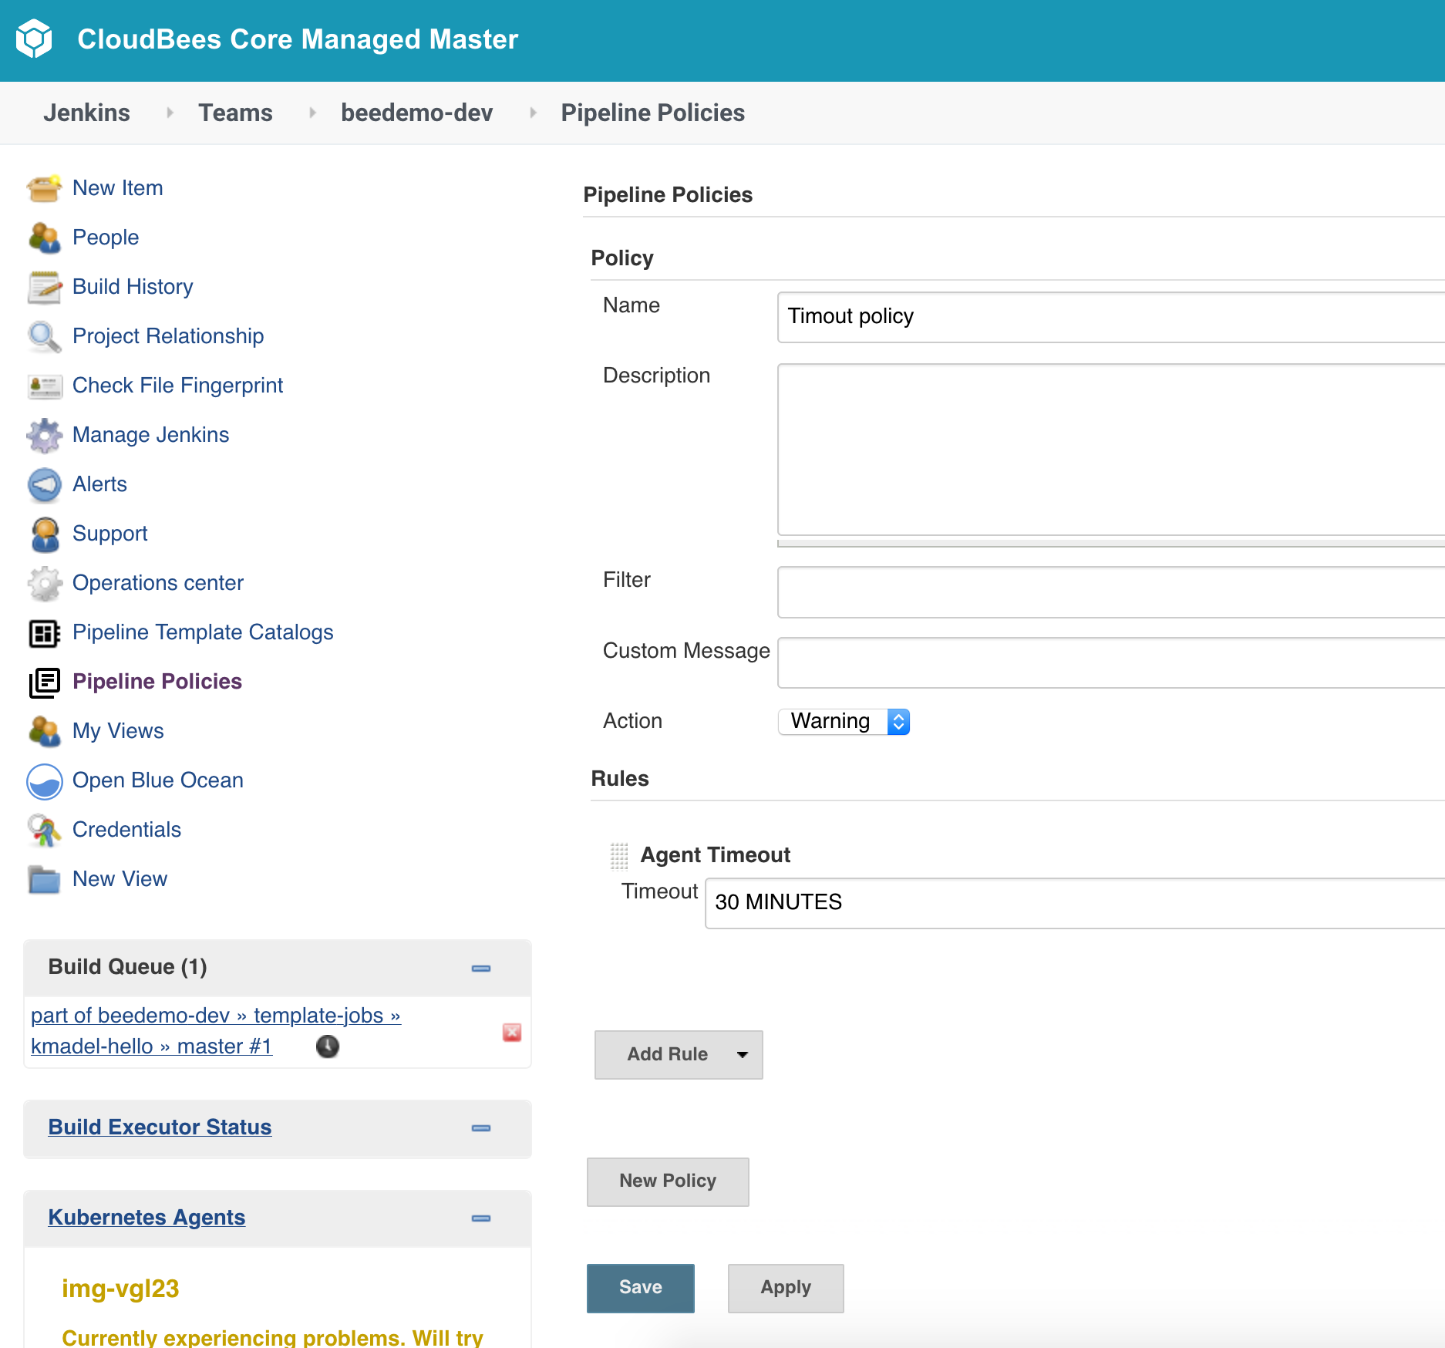Expand the breadcrumb arrow after beedemo-dev

[x=532, y=113]
